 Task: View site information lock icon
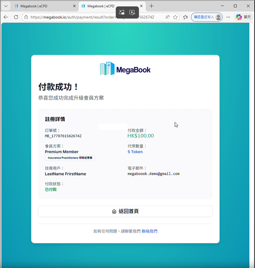click(x=26, y=17)
